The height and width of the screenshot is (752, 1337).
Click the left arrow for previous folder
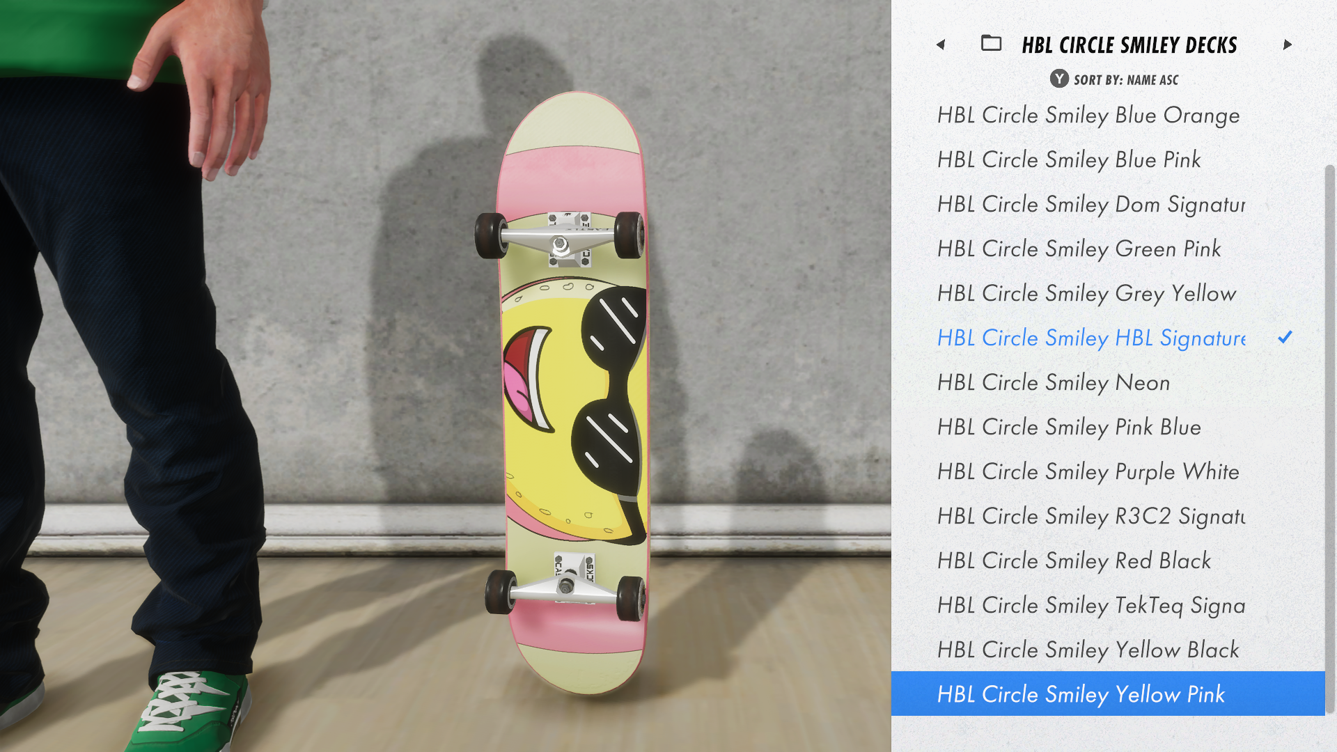[941, 45]
